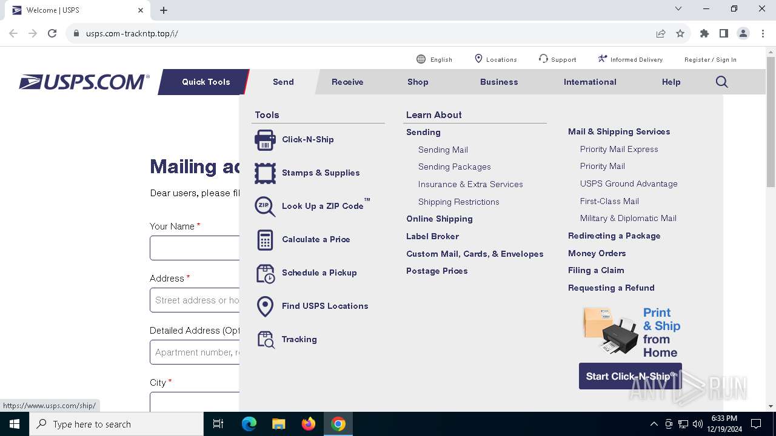
Task: Click the Informed Delivery icon
Action: [602, 59]
